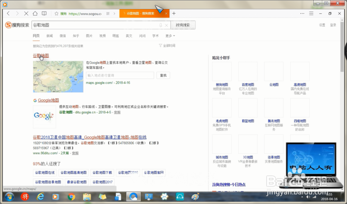The height and width of the screenshot is (204, 347).
Task: Open the 设置 settings link
Action: point(322,25)
